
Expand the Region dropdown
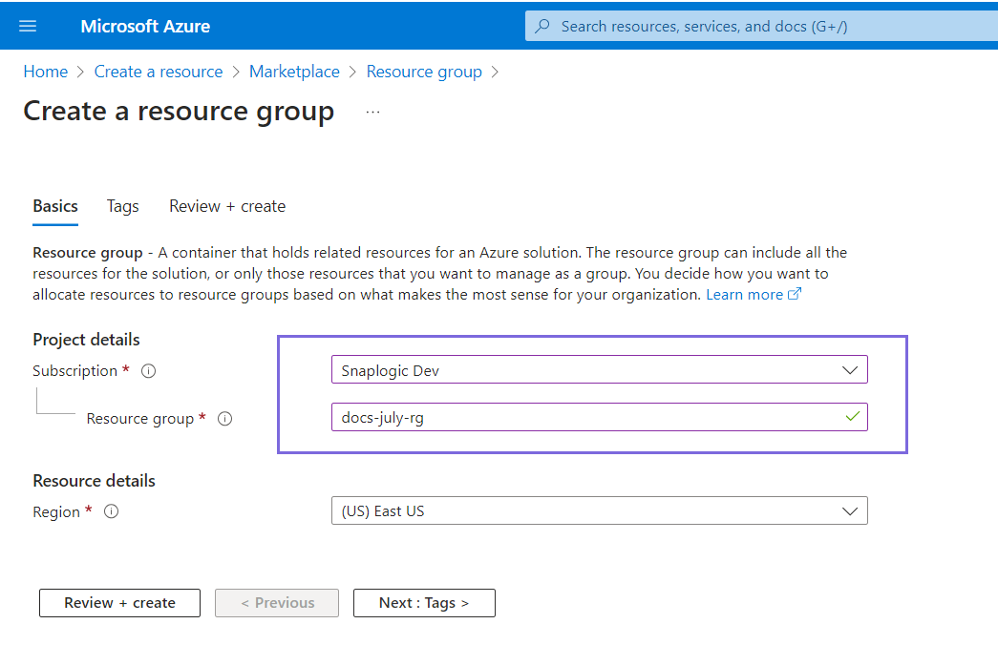coord(849,511)
